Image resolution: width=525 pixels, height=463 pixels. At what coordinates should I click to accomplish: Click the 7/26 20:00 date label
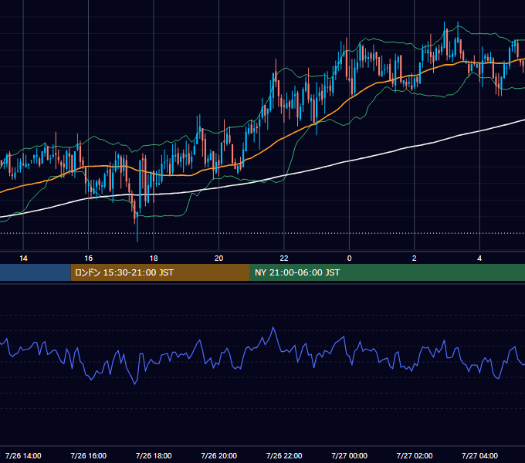click(x=218, y=455)
